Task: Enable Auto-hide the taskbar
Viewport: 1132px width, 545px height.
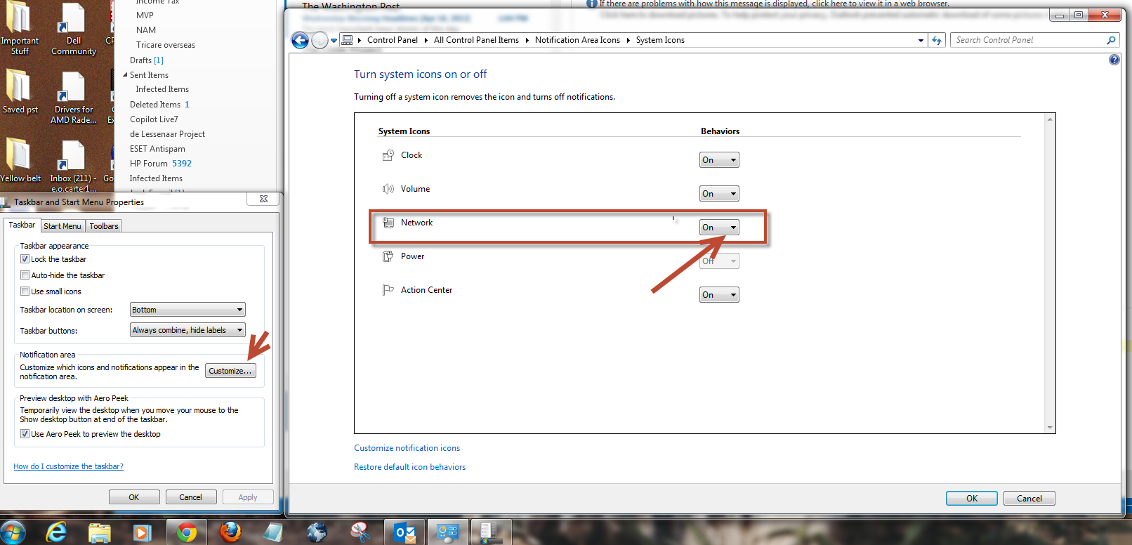Action: pyautogui.click(x=25, y=275)
